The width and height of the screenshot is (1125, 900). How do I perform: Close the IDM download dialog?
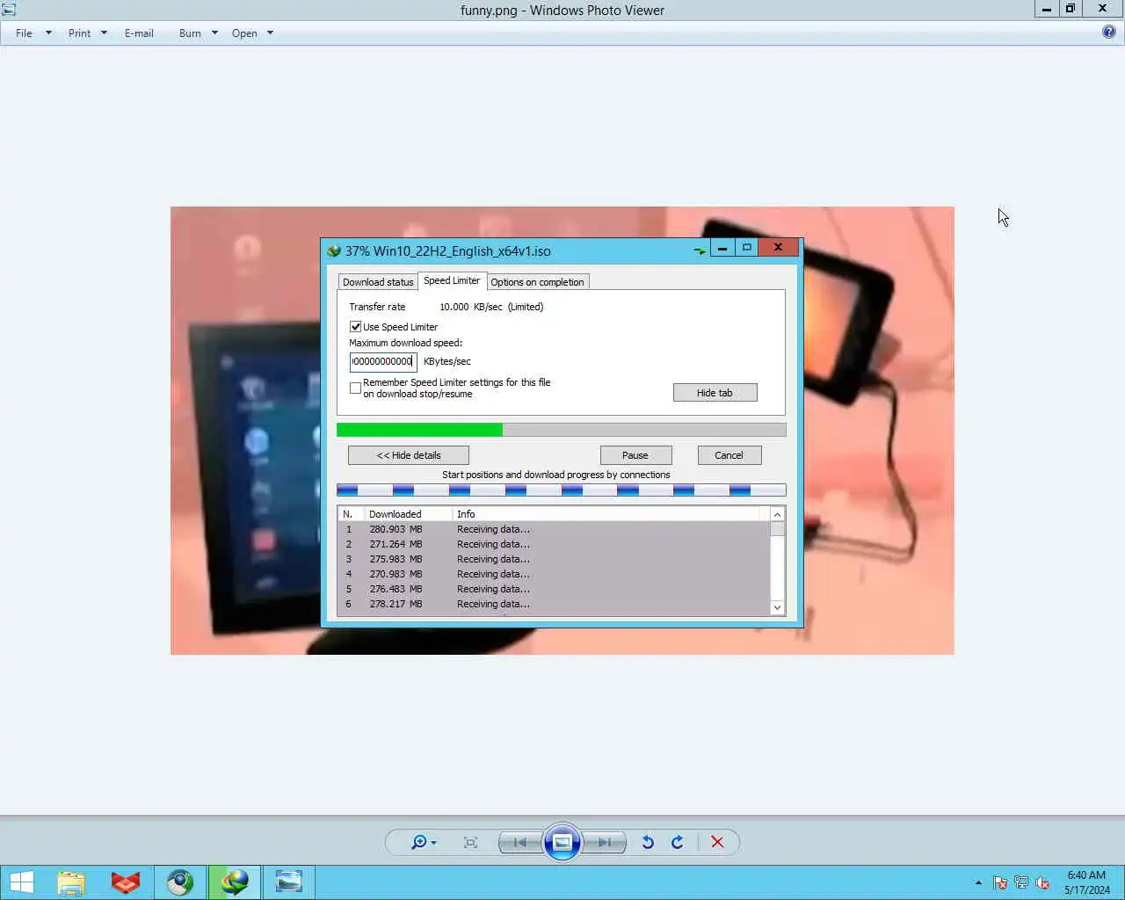tap(778, 248)
